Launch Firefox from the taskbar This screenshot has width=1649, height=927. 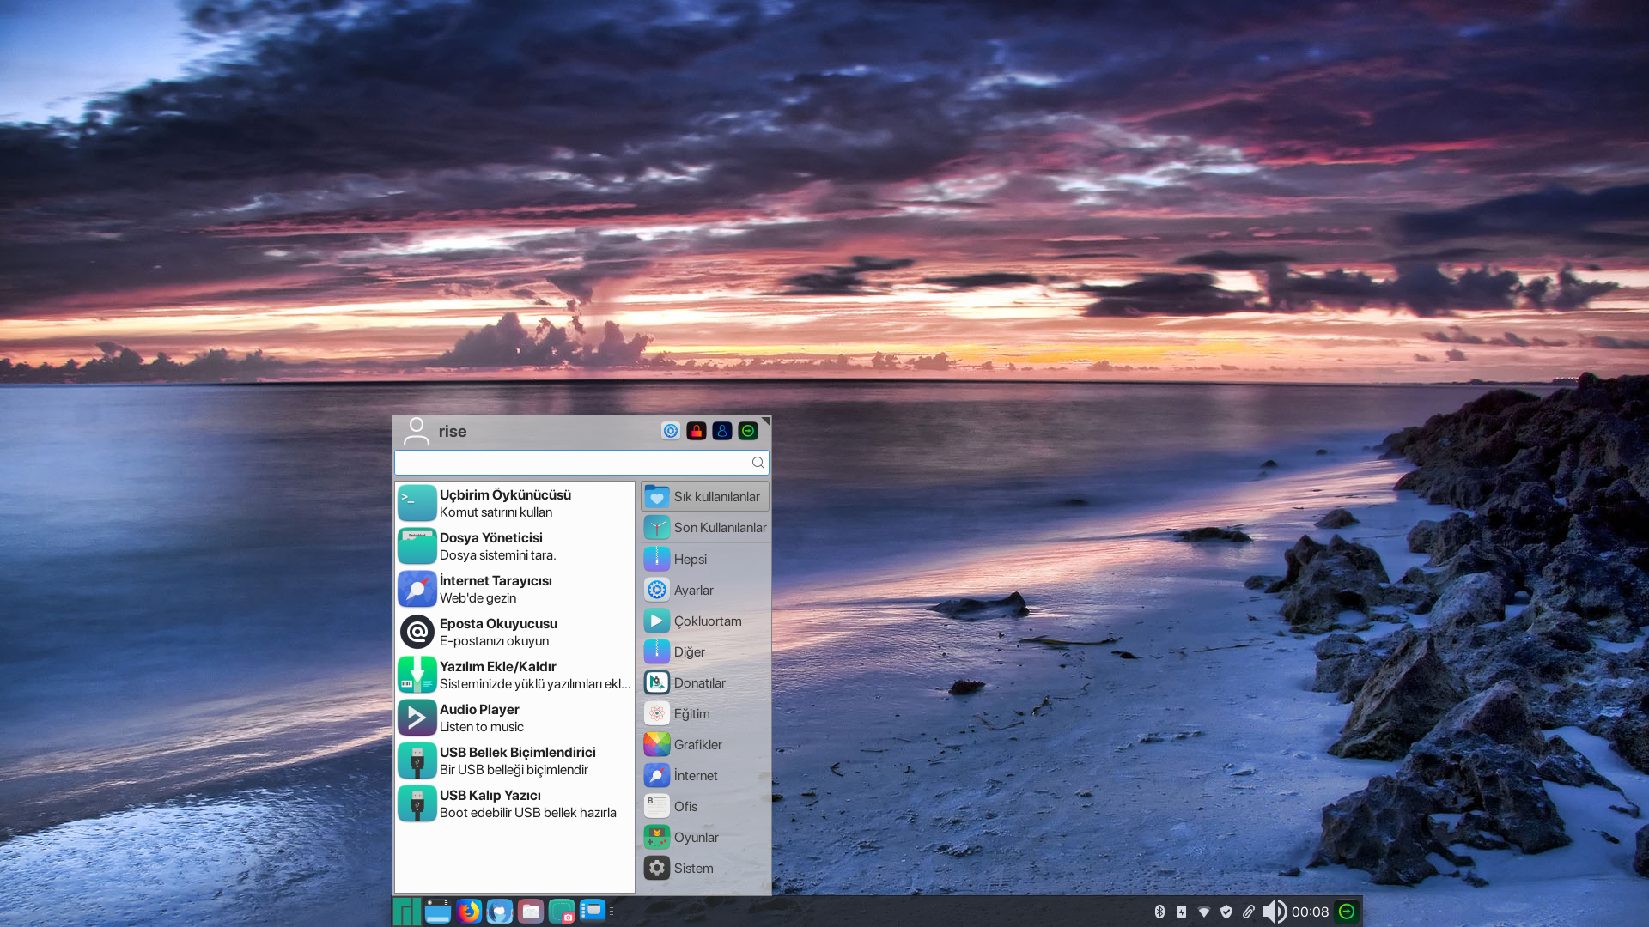click(x=469, y=912)
